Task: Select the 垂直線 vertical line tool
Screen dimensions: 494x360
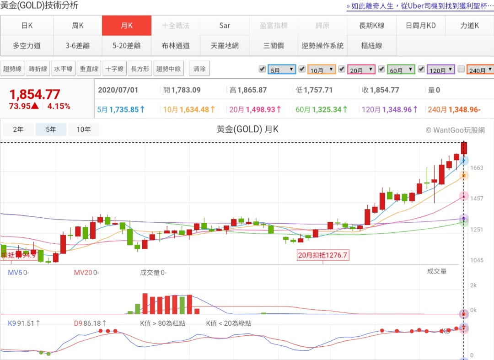Action: (x=89, y=69)
